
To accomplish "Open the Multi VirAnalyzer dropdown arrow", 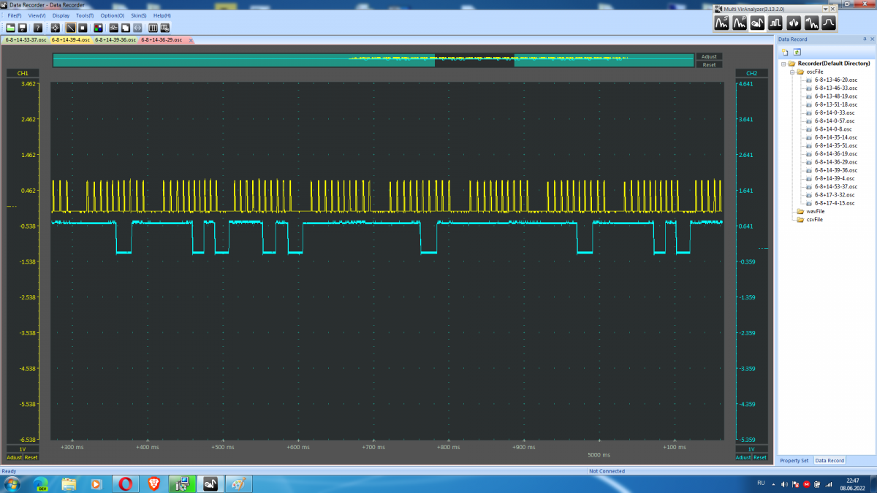I will 827,9.
